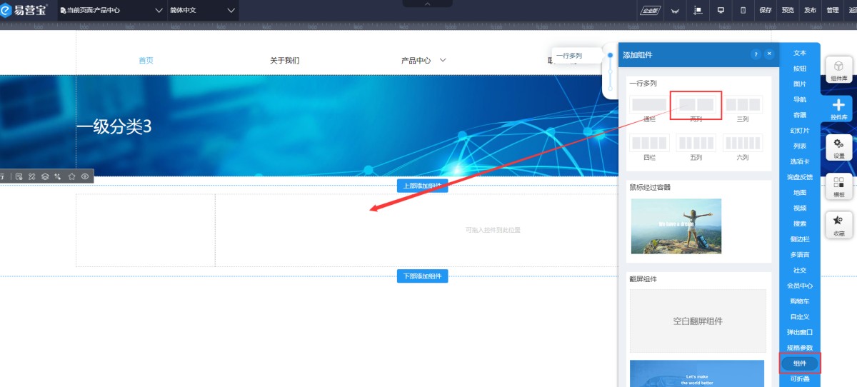This screenshot has height=387, width=857.
Task: Close the 添加组件 panel
Action: [769, 54]
